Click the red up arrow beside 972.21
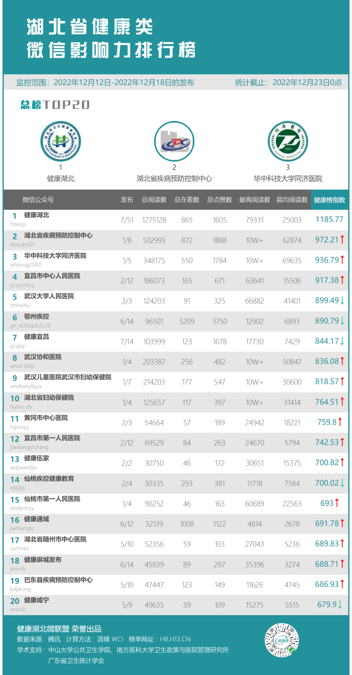Viewport: 352px width, 675px height. (x=342, y=240)
